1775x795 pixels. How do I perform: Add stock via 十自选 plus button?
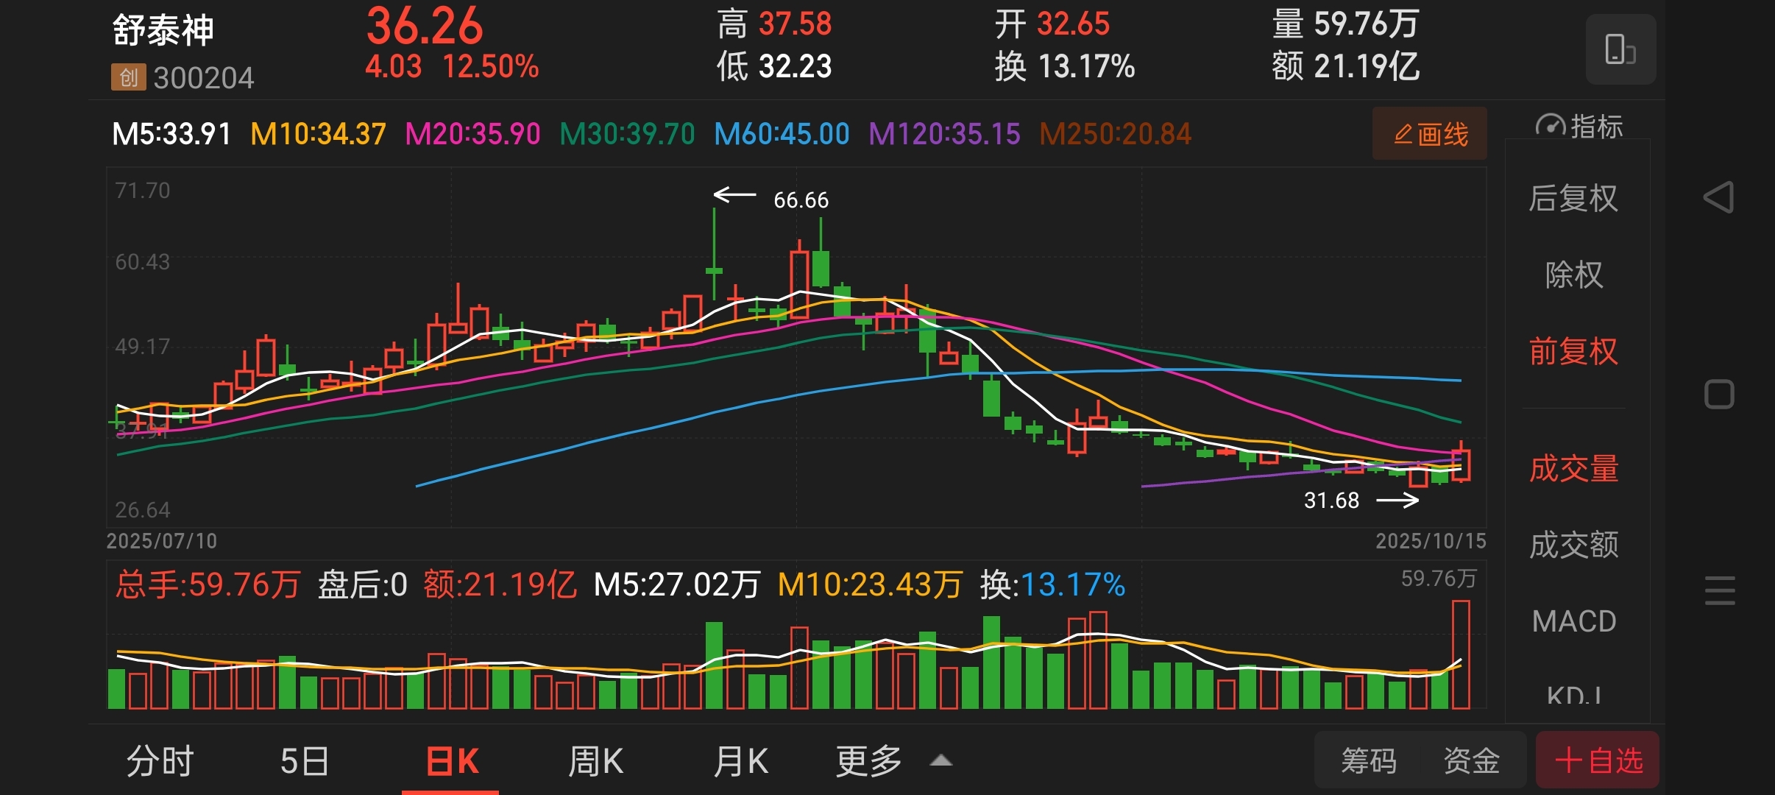point(1597,760)
